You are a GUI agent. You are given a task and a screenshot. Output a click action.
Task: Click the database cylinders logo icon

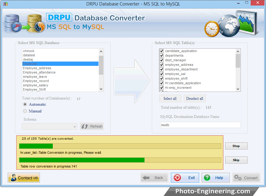point(25,23)
